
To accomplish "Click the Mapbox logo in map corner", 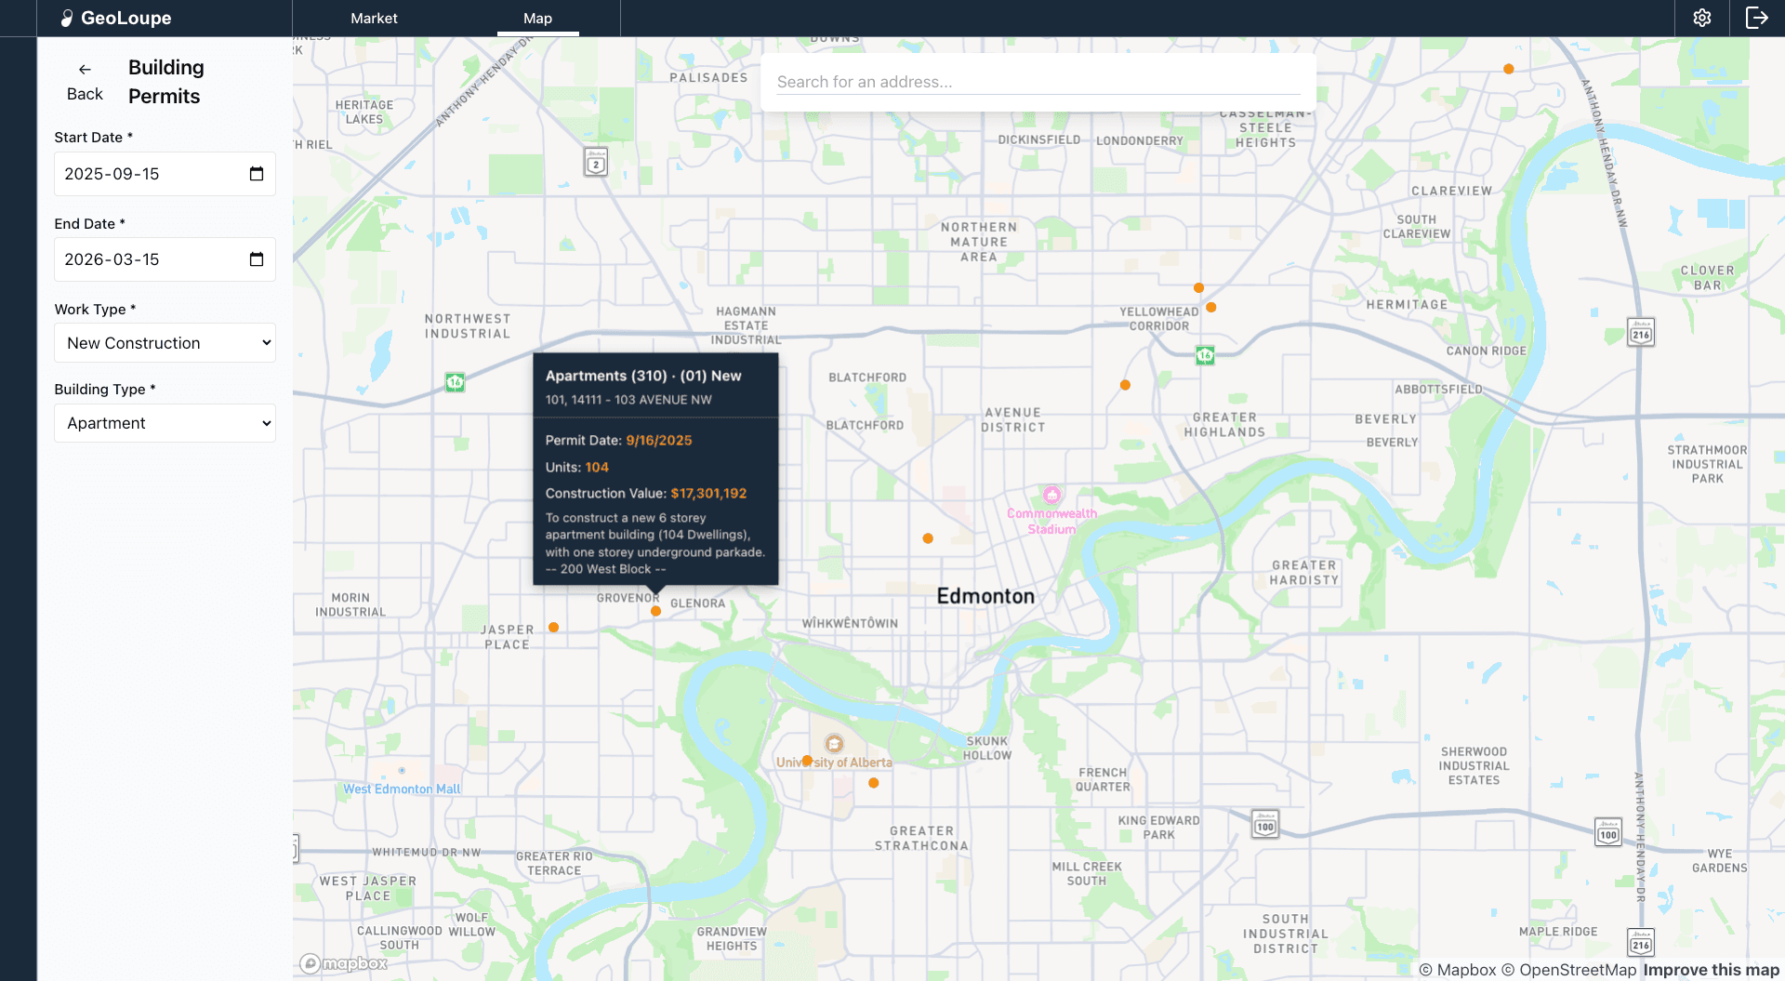I will [342, 963].
